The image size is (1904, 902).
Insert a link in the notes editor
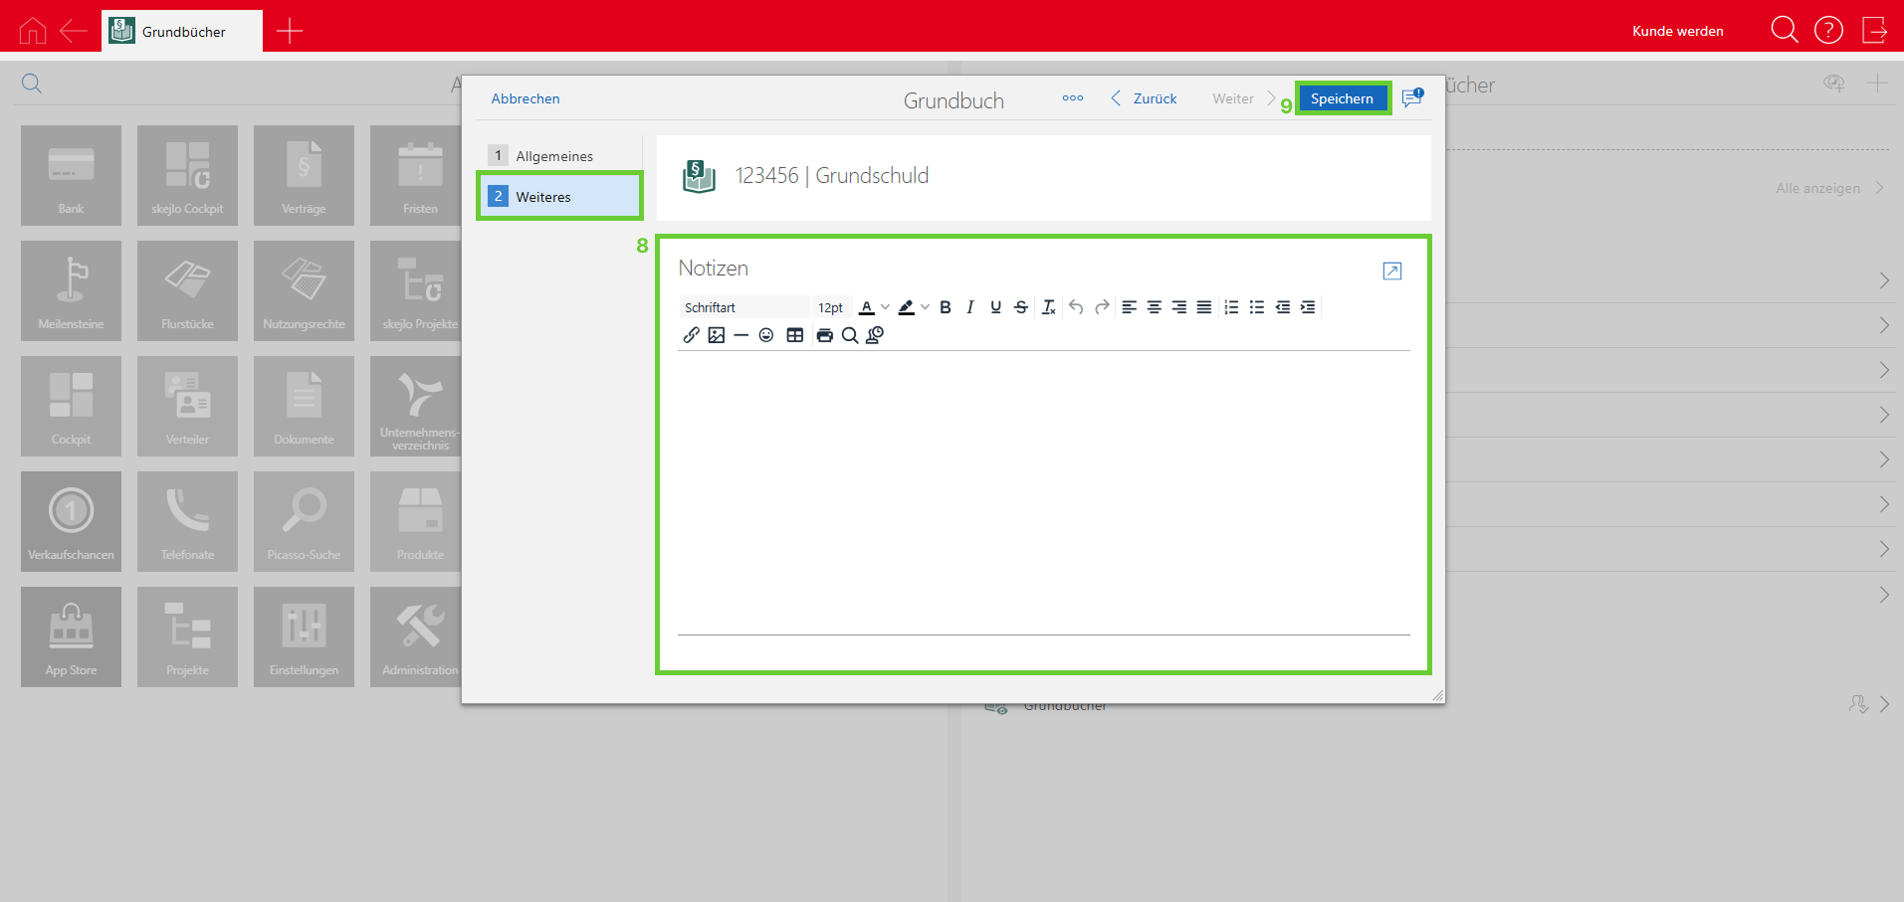coord(691,335)
